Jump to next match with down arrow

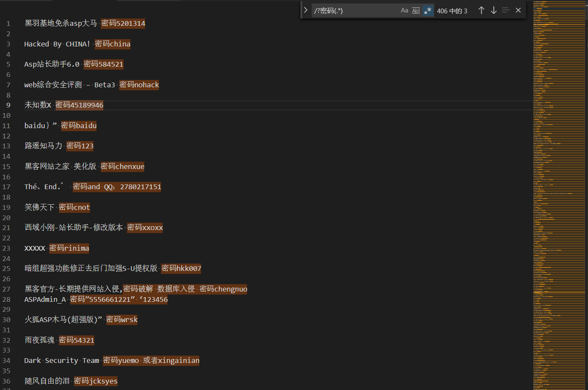(x=494, y=10)
